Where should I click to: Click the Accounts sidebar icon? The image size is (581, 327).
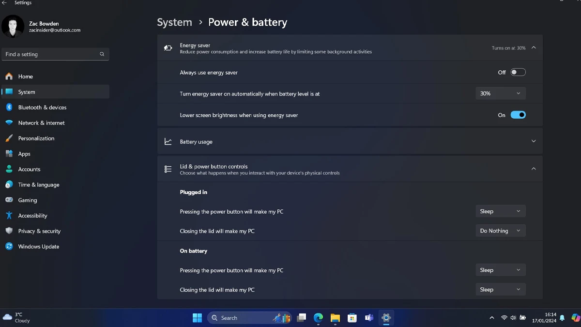(x=9, y=169)
